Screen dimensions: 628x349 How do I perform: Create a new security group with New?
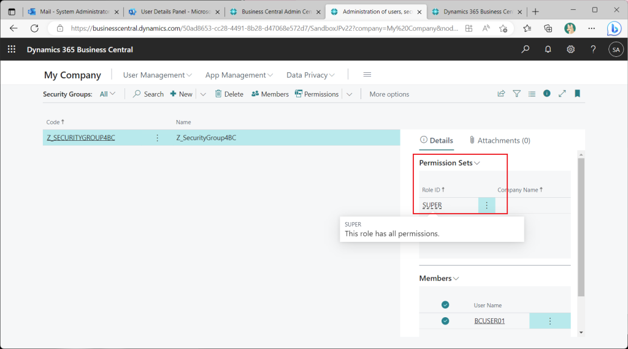[181, 94]
